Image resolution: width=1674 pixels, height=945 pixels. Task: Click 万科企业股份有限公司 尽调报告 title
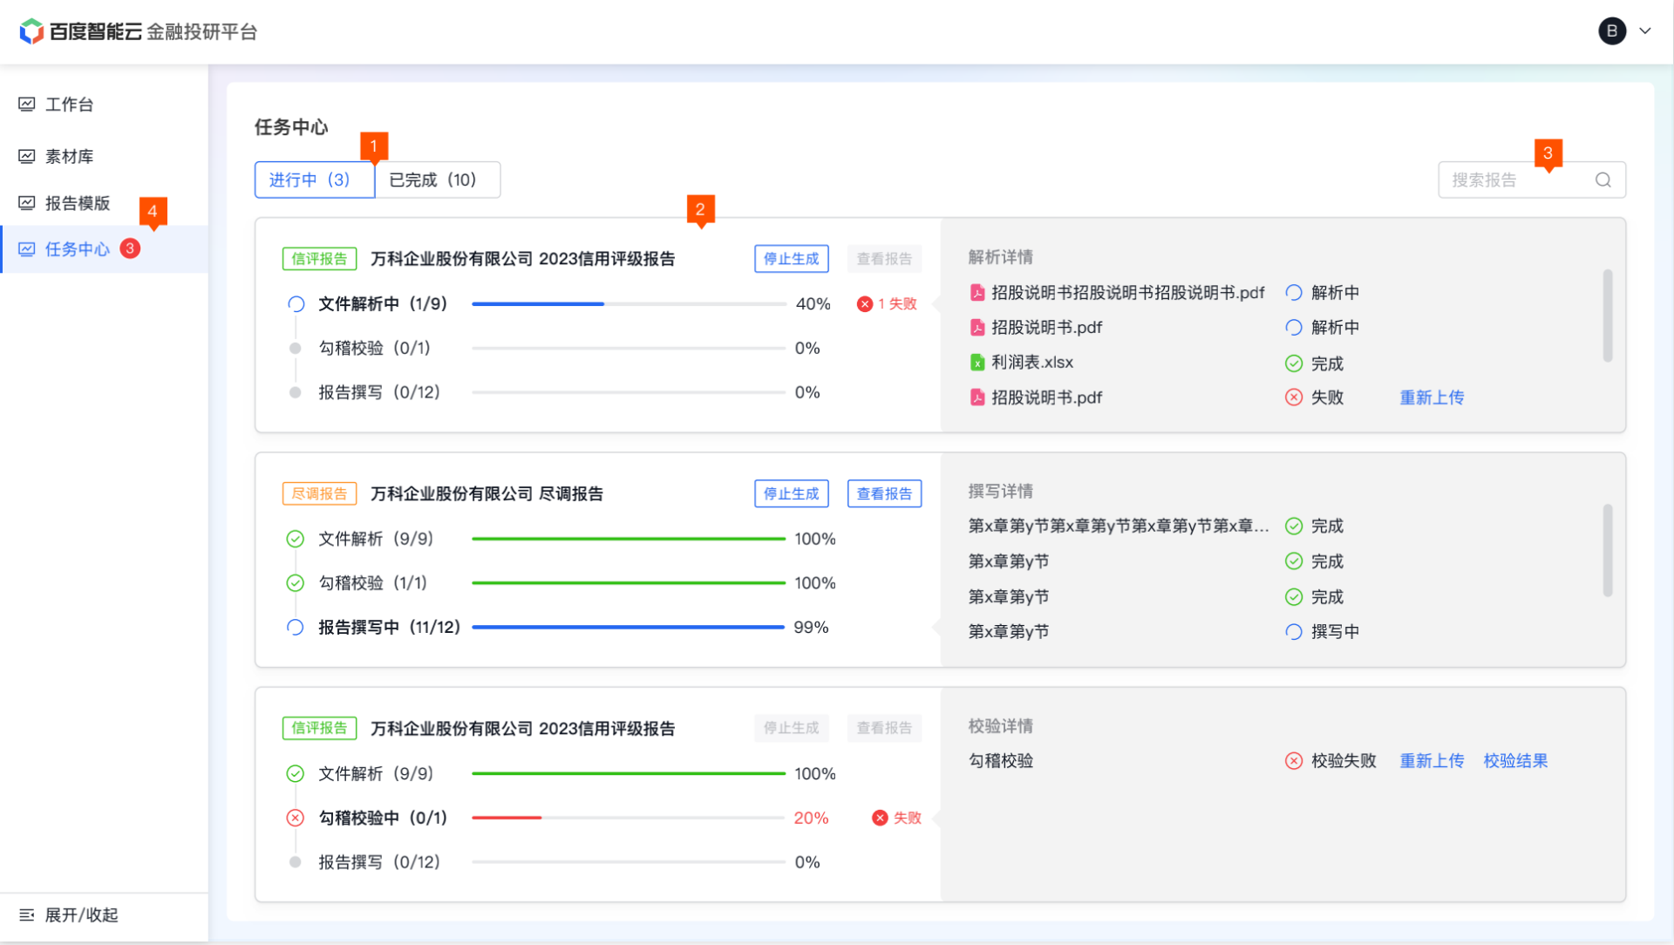click(487, 493)
